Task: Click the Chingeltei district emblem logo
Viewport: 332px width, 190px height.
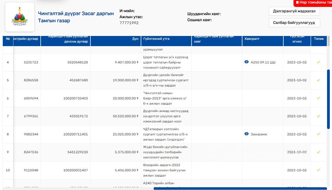Action: (20, 17)
